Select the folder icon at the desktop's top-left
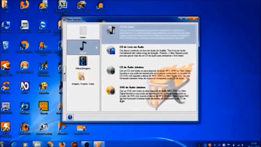This screenshot has height=147, width=261. (x=5, y=6)
